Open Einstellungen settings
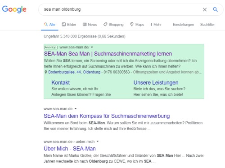The height and width of the screenshot is (168, 225). tap(183, 25)
